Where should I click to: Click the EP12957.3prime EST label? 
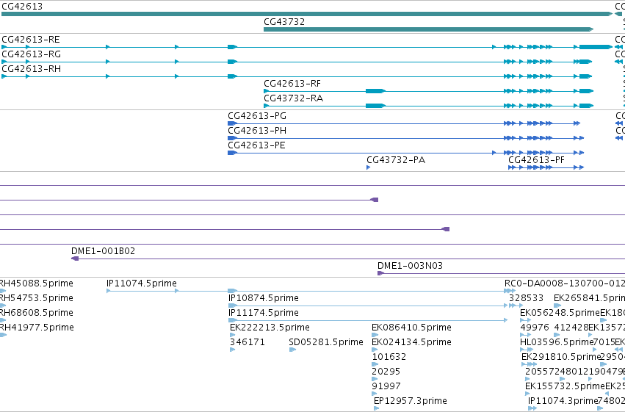(x=410, y=401)
